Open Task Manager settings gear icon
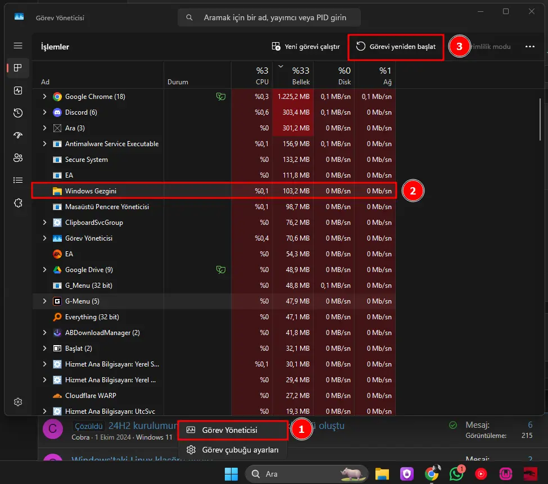 click(18, 402)
